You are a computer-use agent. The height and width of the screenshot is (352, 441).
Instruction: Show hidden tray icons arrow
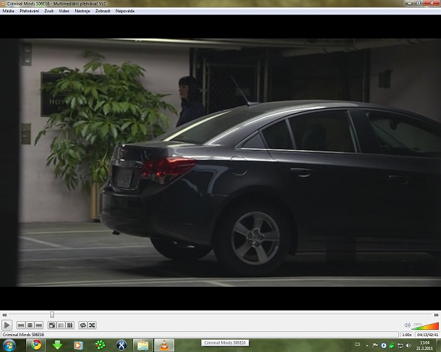tap(367, 346)
